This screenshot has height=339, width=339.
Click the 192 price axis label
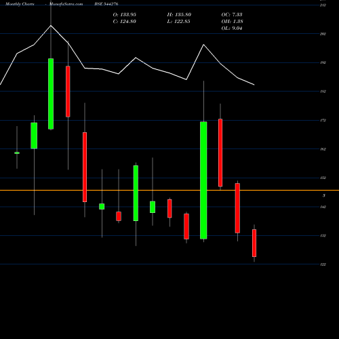coord(323,62)
